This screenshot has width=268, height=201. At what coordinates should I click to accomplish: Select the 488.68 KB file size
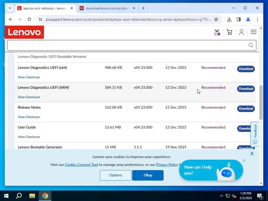point(113,68)
